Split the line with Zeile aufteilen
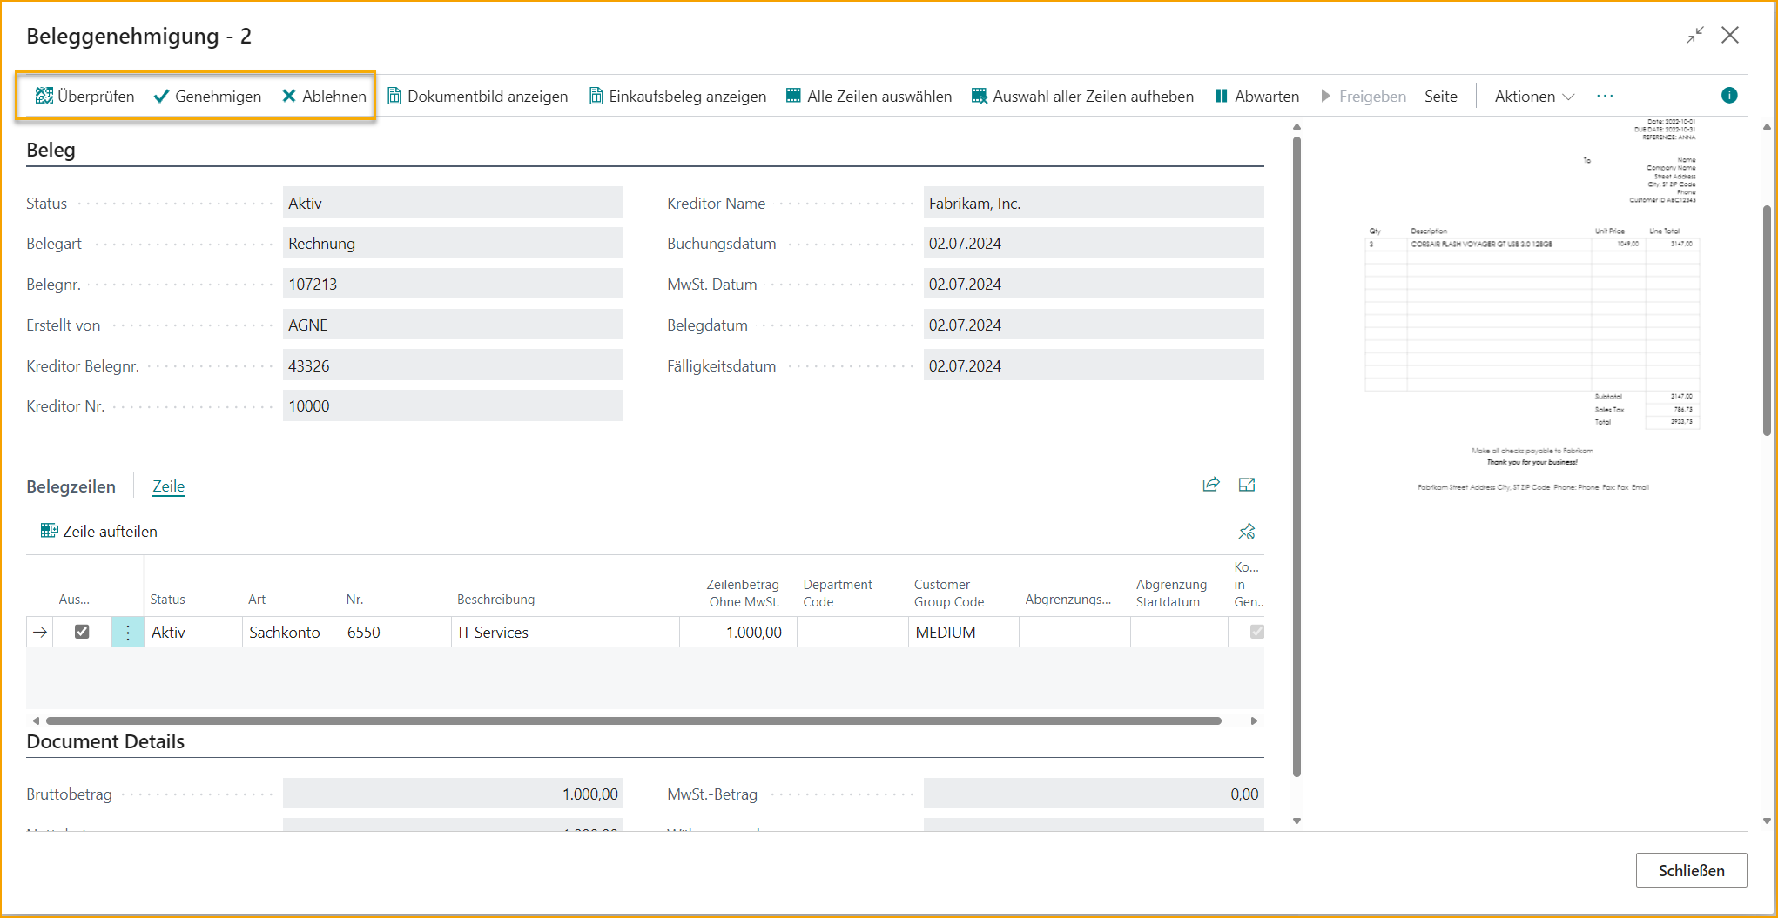This screenshot has height=918, width=1778. click(99, 531)
